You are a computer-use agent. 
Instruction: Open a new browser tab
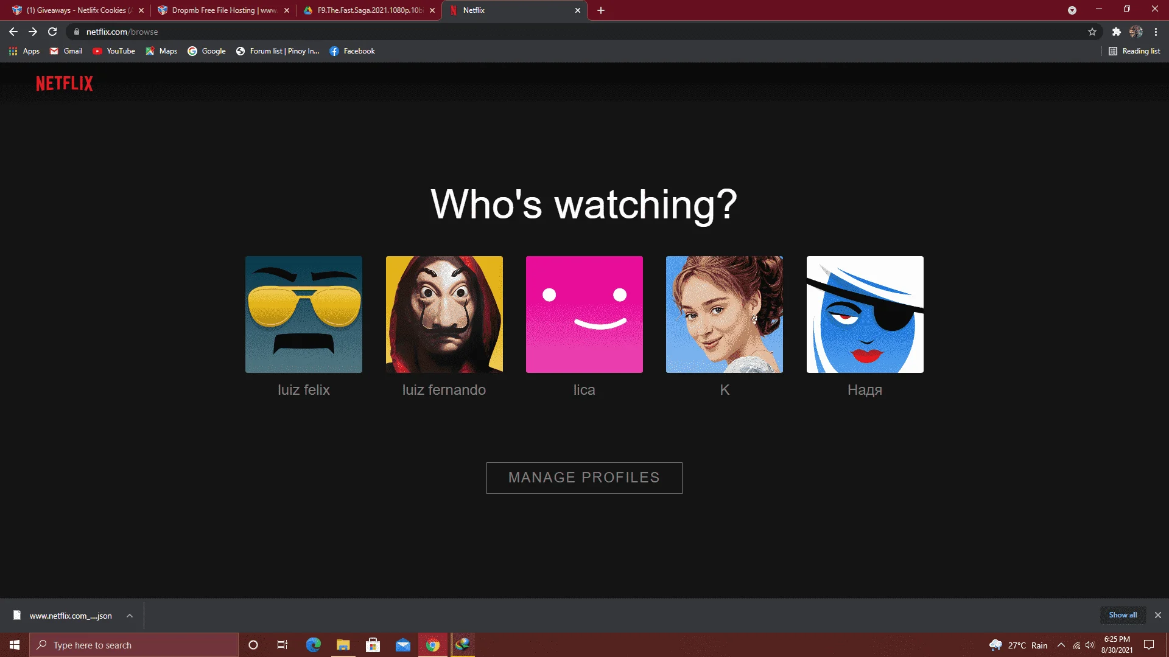(601, 10)
